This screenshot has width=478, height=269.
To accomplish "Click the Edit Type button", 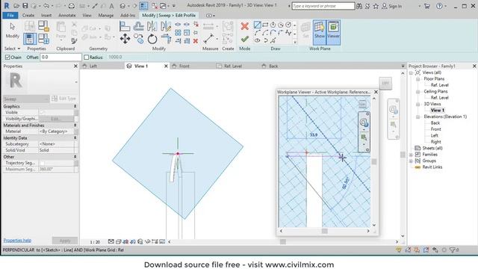I will coord(64,99).
